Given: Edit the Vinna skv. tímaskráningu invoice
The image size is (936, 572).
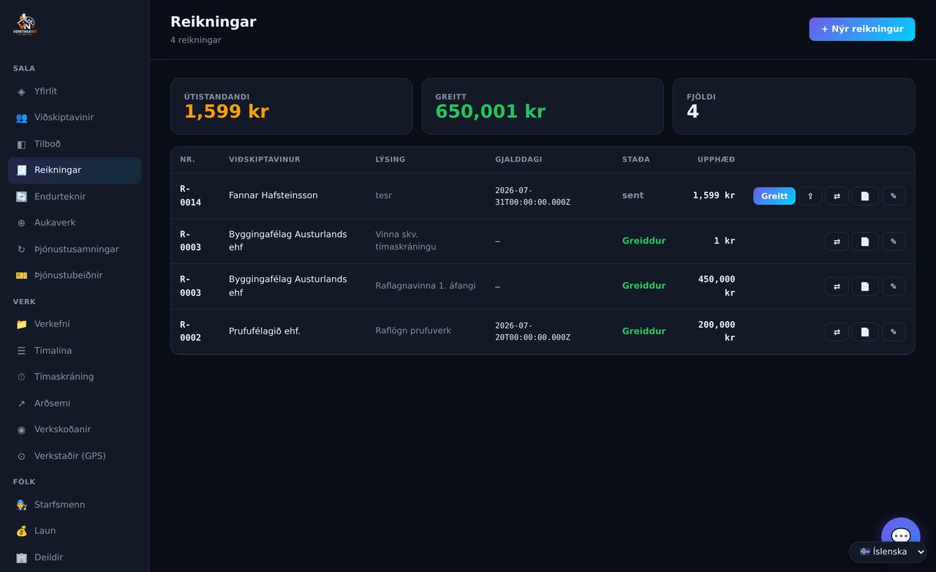Looking at the screenshot, I should 894,241.
